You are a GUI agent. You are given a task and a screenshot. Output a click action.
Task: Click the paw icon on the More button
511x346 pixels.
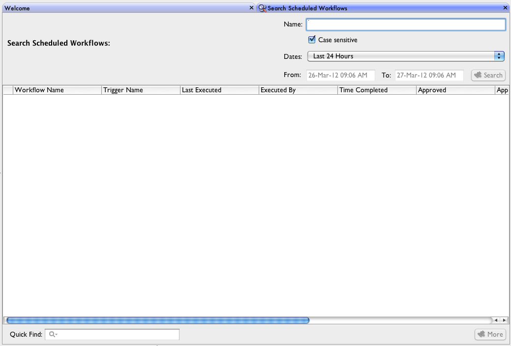pos(480,334)
